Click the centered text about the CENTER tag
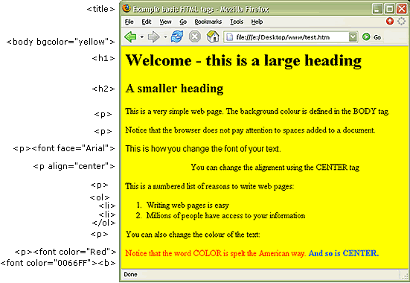 pyautogui.click(x=275, y=168)
